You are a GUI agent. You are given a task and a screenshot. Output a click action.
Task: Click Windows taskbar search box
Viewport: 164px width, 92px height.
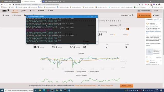point(19,90)
